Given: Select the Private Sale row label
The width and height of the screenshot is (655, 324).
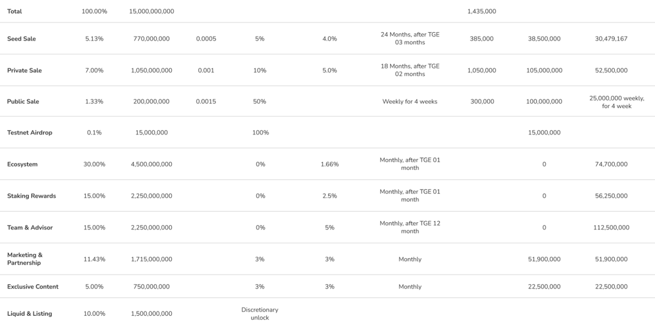Looking at the screenshot, I should 24,70.
